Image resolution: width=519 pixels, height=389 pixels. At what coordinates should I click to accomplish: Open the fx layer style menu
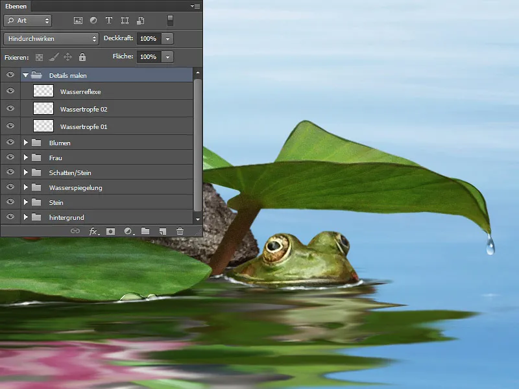(93, 231)
